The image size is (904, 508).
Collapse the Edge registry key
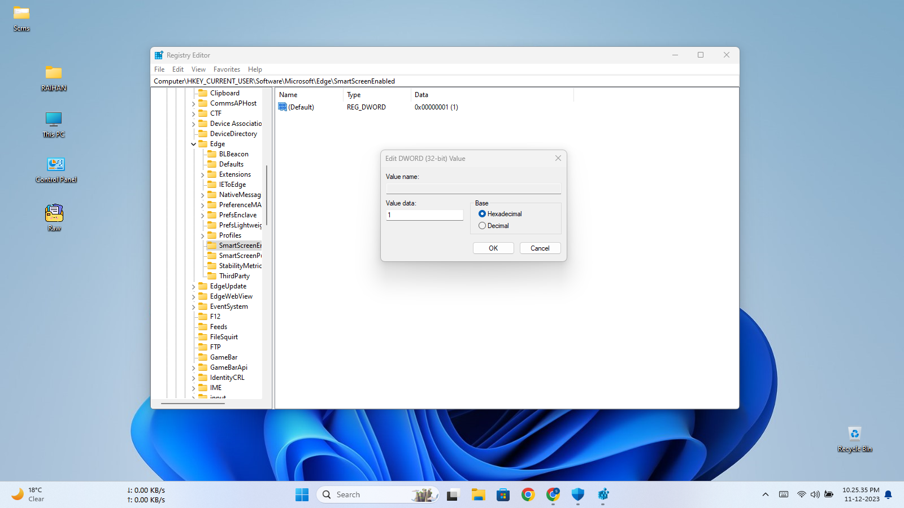coord(194,144)
